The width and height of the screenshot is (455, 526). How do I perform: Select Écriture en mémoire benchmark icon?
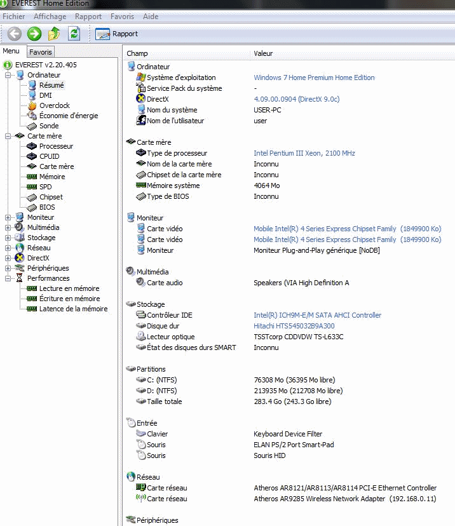click(x=32, y=299)
